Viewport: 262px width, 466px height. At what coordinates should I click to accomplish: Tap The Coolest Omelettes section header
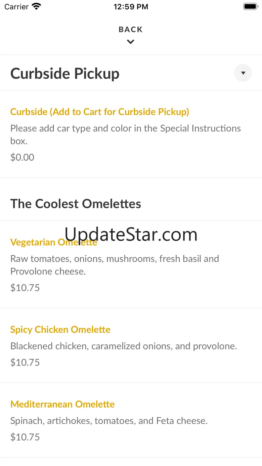[x=76, y=204]
